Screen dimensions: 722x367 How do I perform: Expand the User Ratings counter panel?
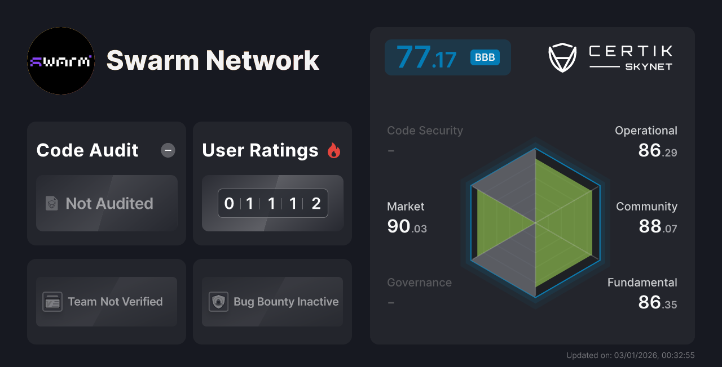point(272,203)
